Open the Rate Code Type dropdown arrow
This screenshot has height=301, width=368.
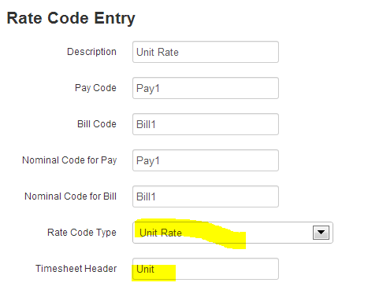321,233
